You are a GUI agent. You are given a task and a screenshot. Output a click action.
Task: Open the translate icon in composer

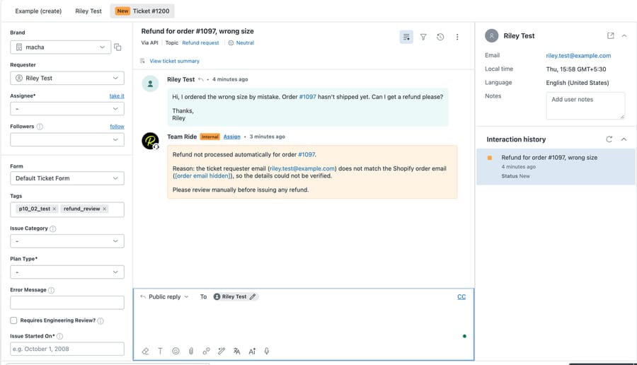[x=237, y=351]
